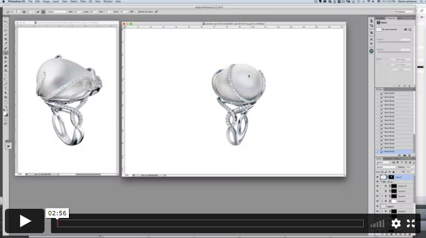Image resolution: width=426 pixels, height=238 pixels.
Task: Select the Eraser tool
Action: pyautogui.click(x=6, y=66)
